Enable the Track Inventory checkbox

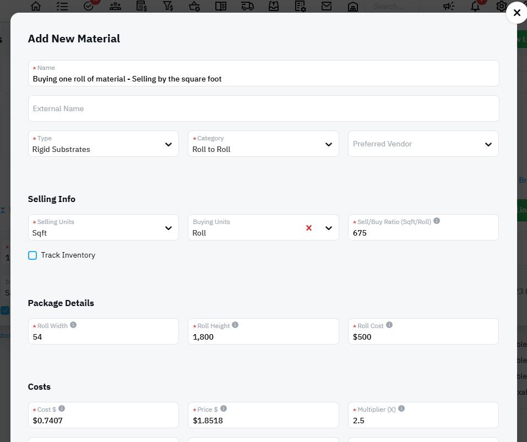point(32,255)
